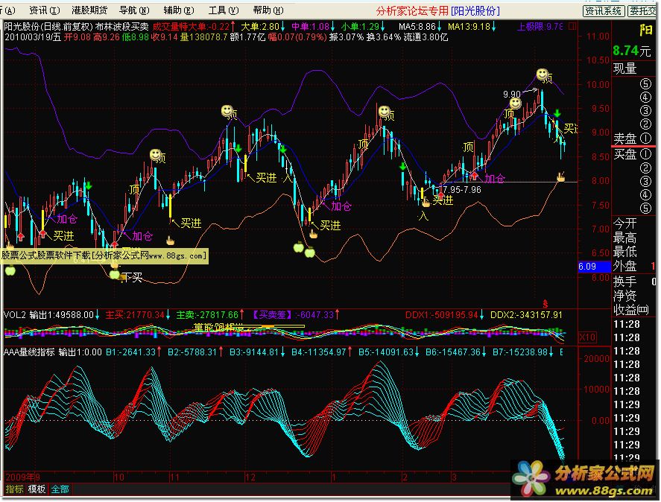The height and width of the screenshot is (502, 661).
Task: Click the 资讯系统 button
Action: coord(604,11)
